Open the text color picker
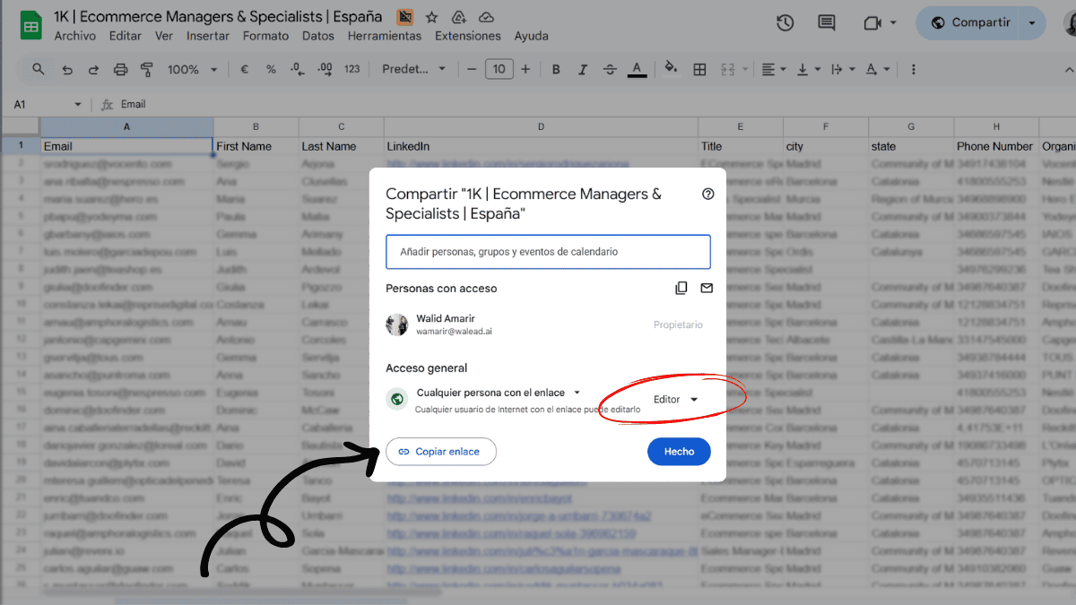Image resolution: width=1076 pixels, height=605 pixels. tap(637, 68)
